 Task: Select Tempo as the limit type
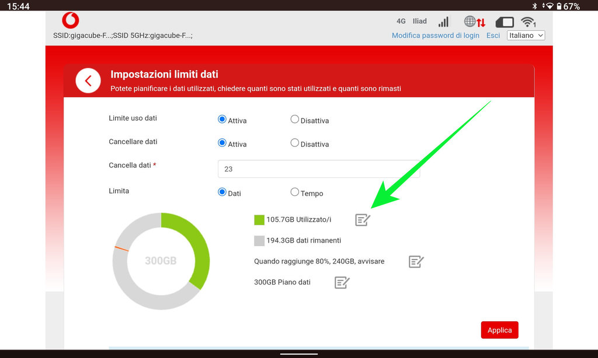295,192
